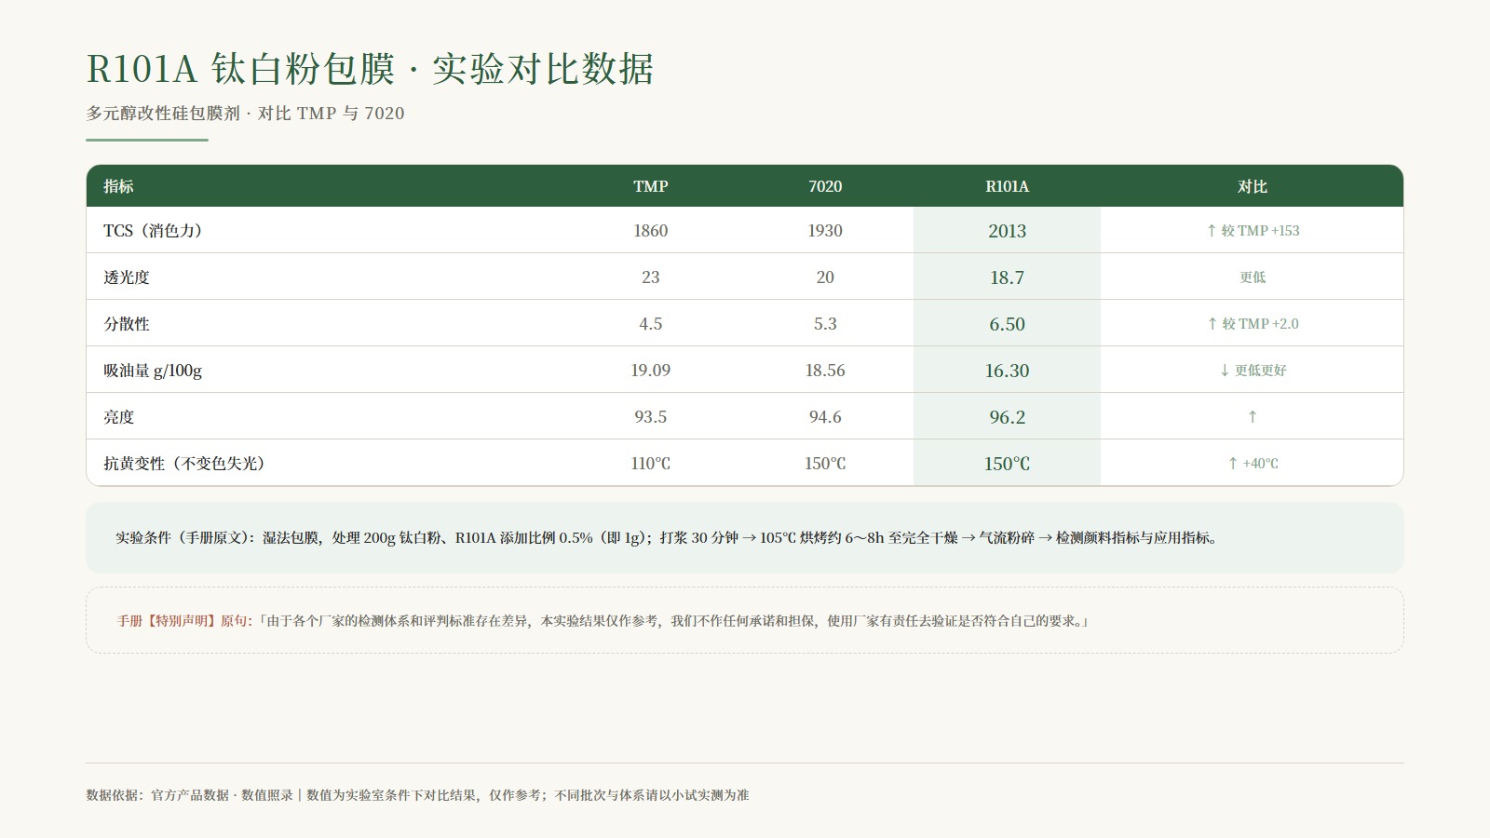Click the value 19.09 in 吸油量 row

coord(651,370)
